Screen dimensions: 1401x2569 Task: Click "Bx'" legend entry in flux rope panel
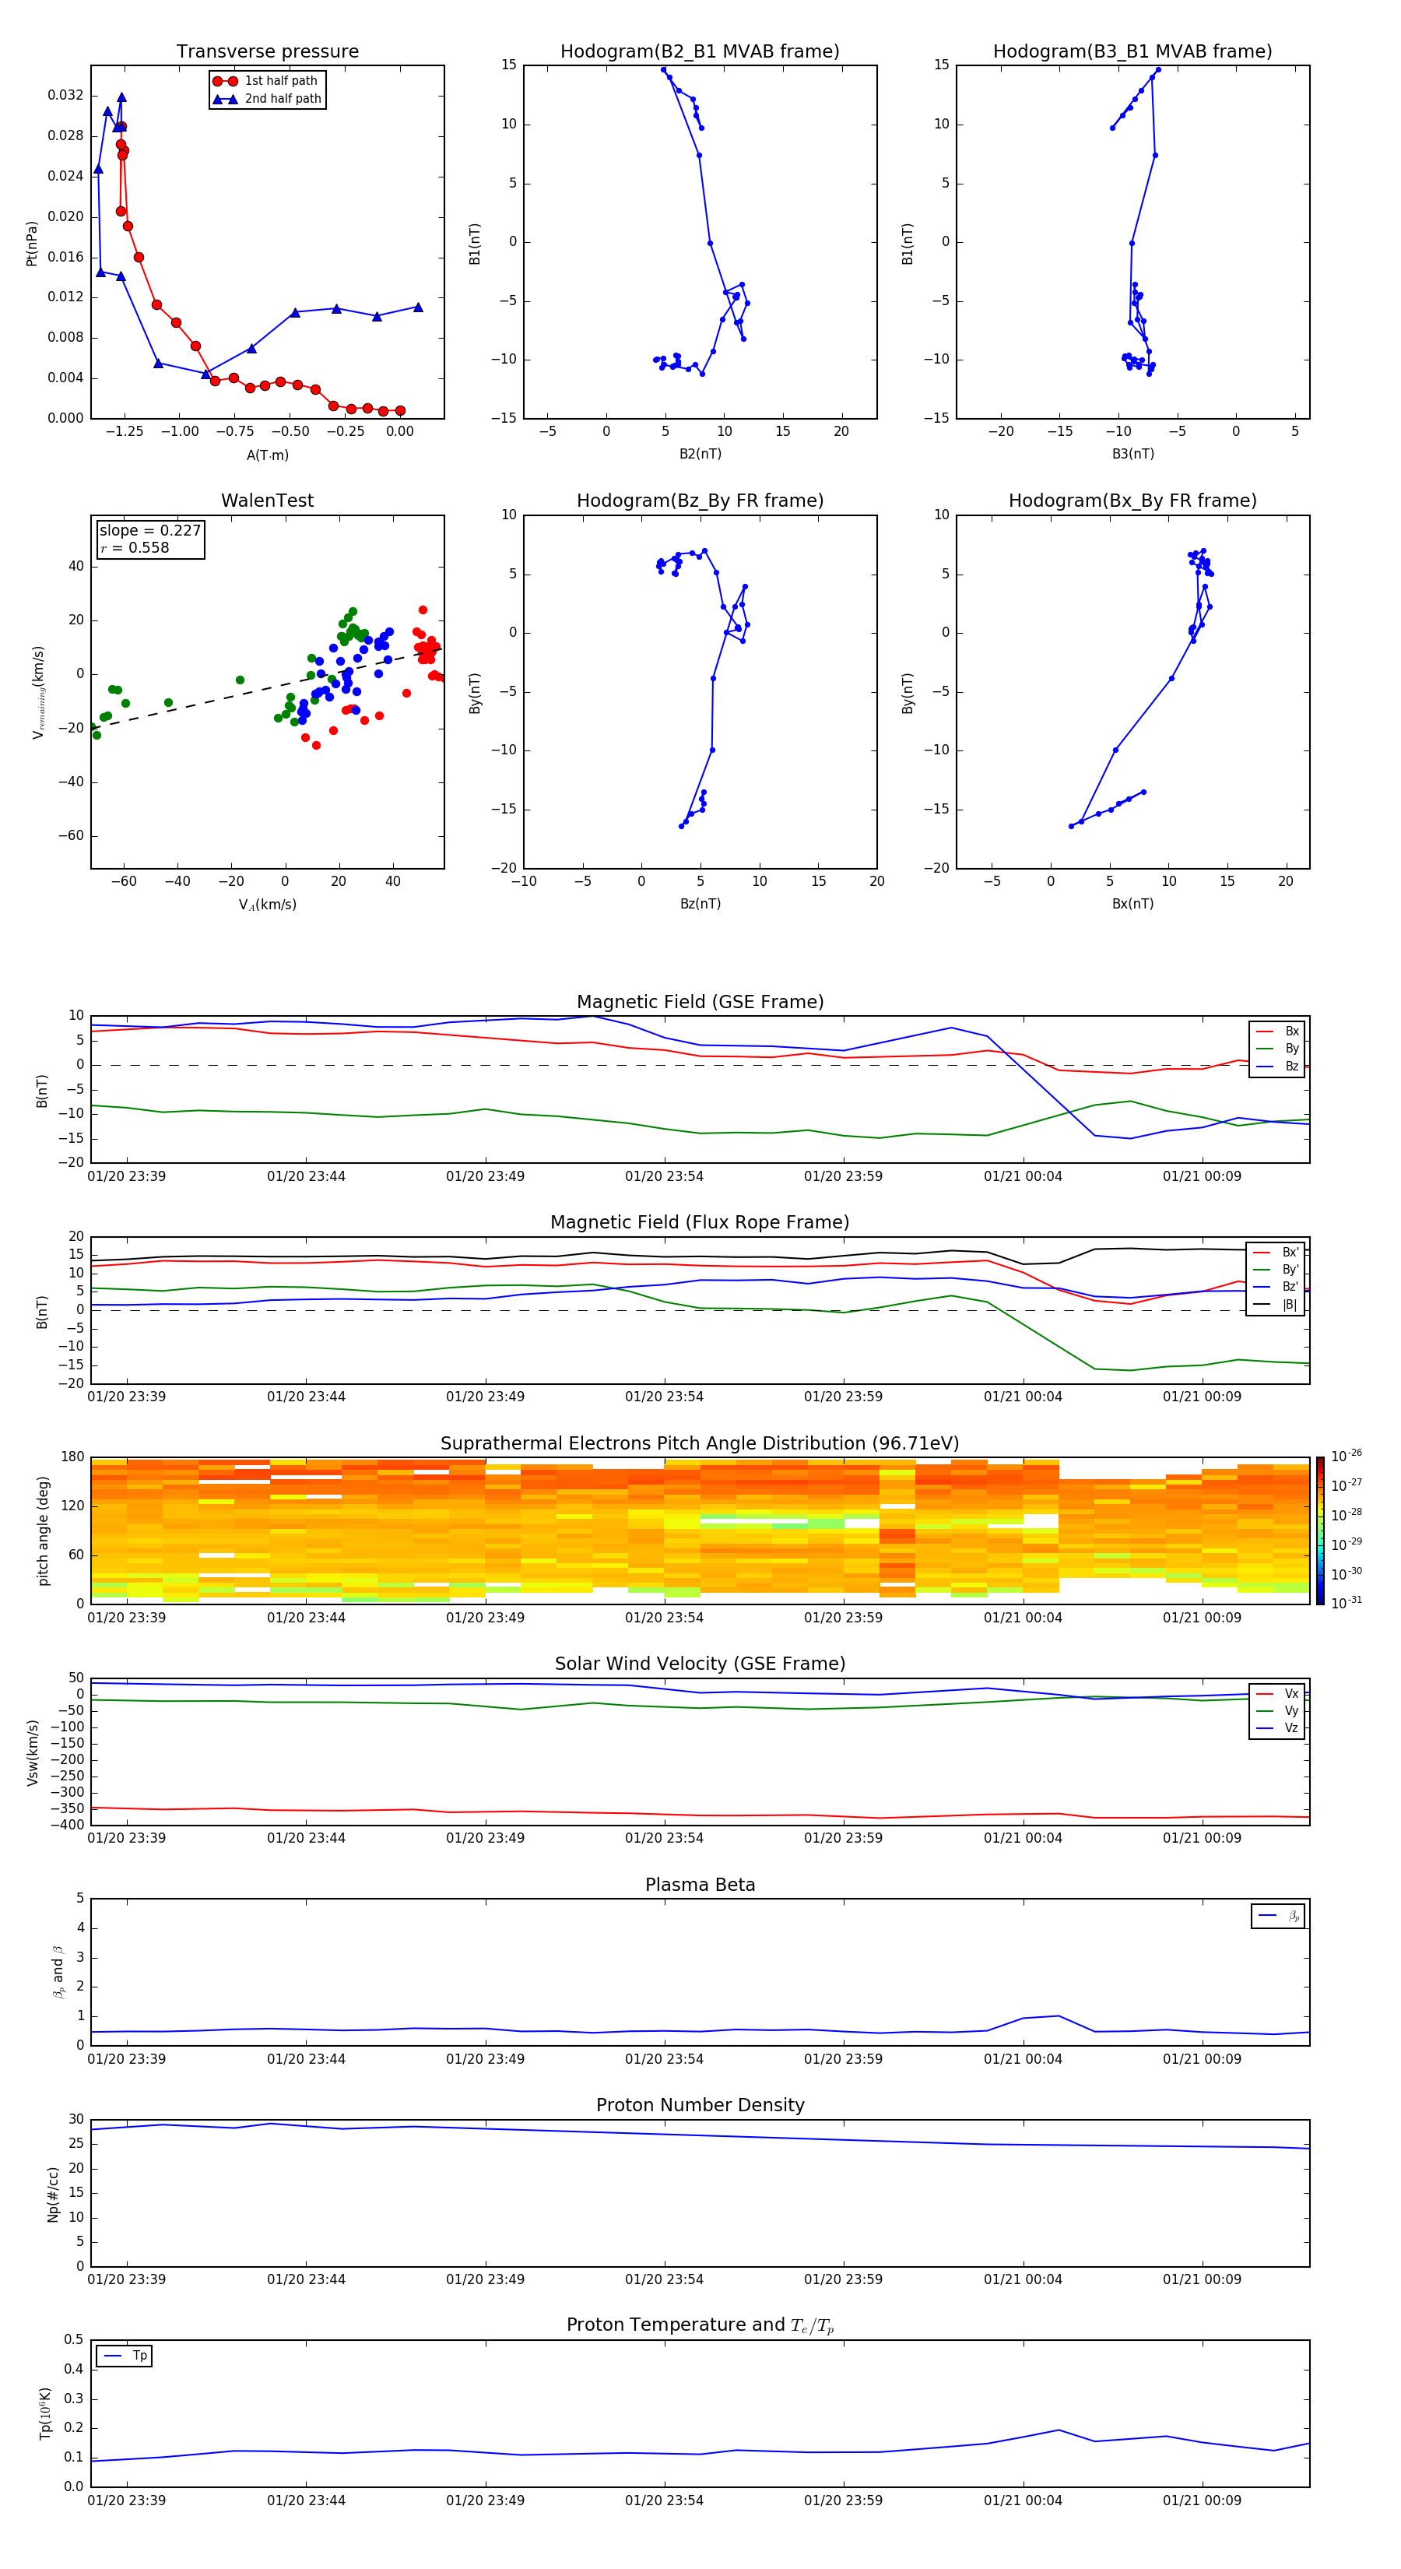(x=1276, y=1253)
